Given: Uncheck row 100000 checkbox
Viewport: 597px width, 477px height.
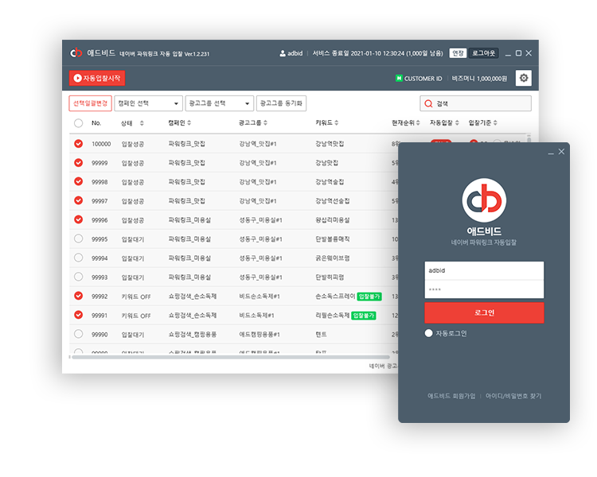Looking at the screenshot, I should coord(79,143).
